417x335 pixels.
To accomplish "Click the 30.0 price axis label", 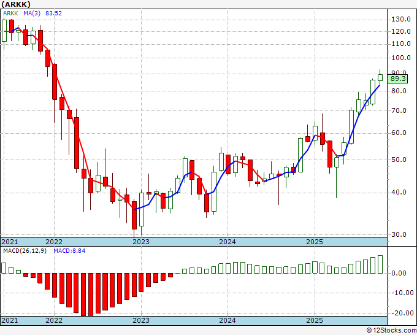I will pos(399,235).
